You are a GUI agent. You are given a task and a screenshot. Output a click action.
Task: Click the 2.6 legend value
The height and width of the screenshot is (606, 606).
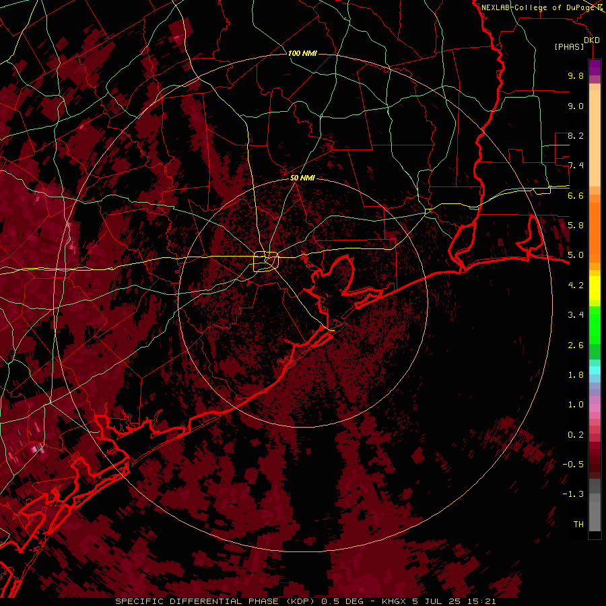coord(576,345)
